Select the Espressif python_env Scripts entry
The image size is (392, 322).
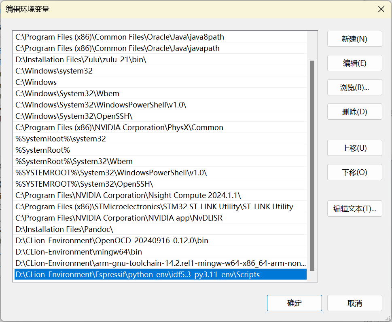161,275
